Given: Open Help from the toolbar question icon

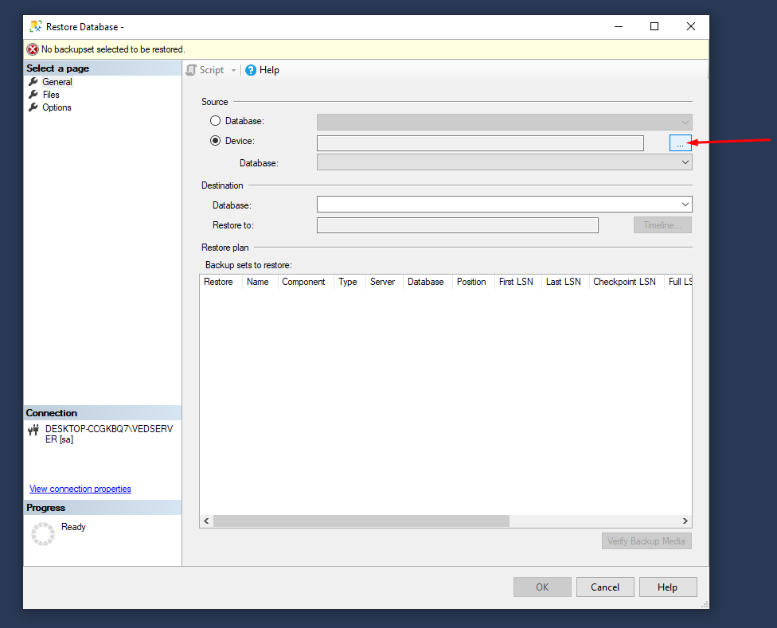Looking at the screenshot, I should pyautogui.click(x=251, y=70).
